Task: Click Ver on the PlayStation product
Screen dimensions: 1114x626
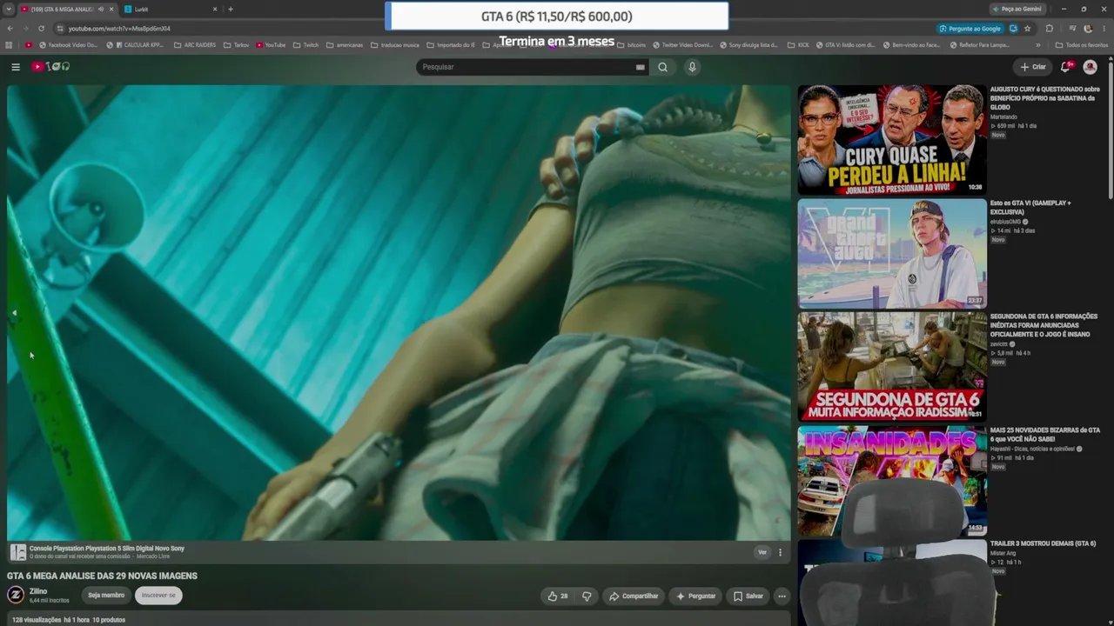Action: click(762, 552)
